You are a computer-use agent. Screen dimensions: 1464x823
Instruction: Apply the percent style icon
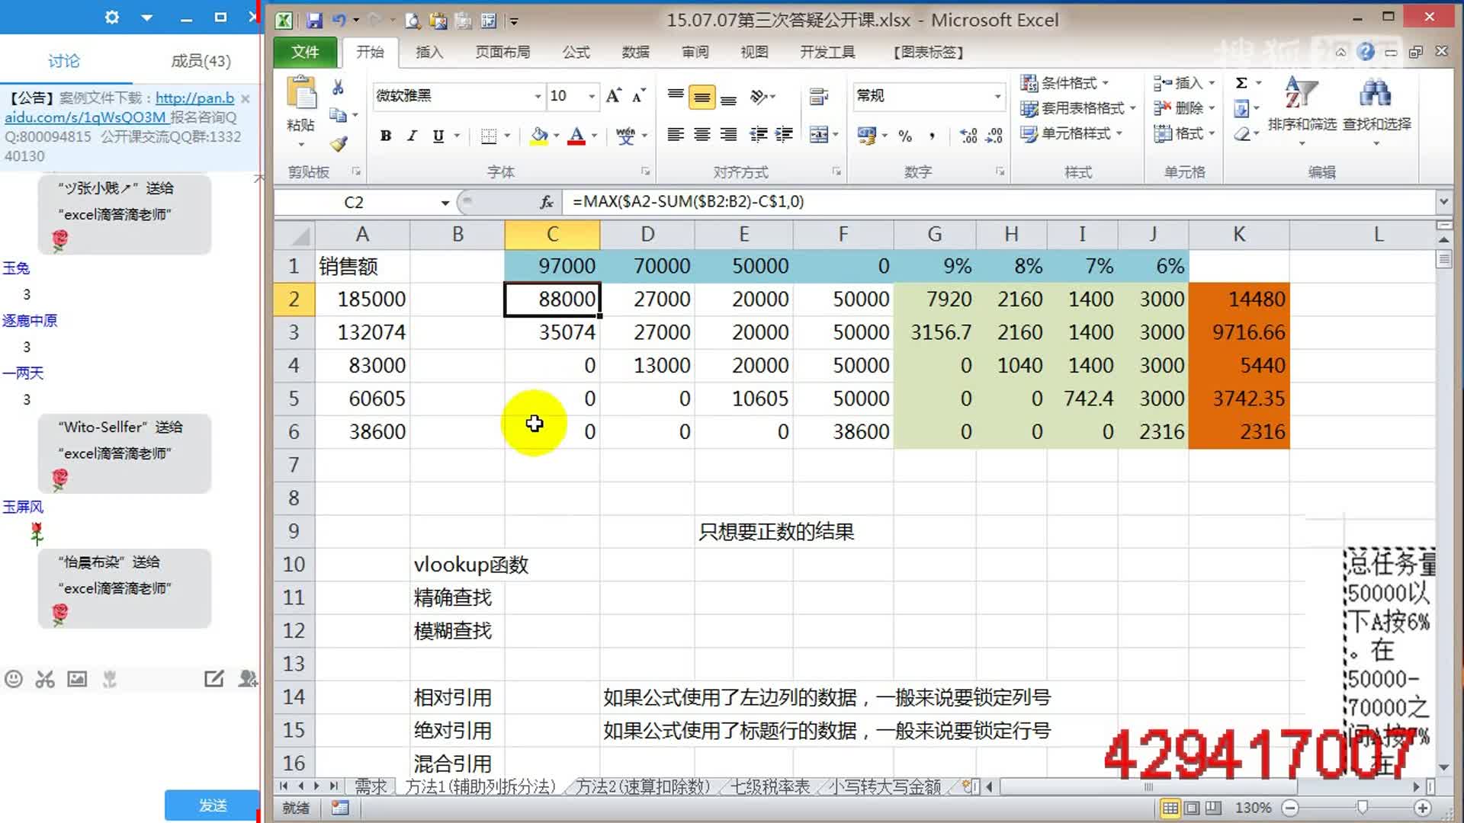(x=905, y=136)
